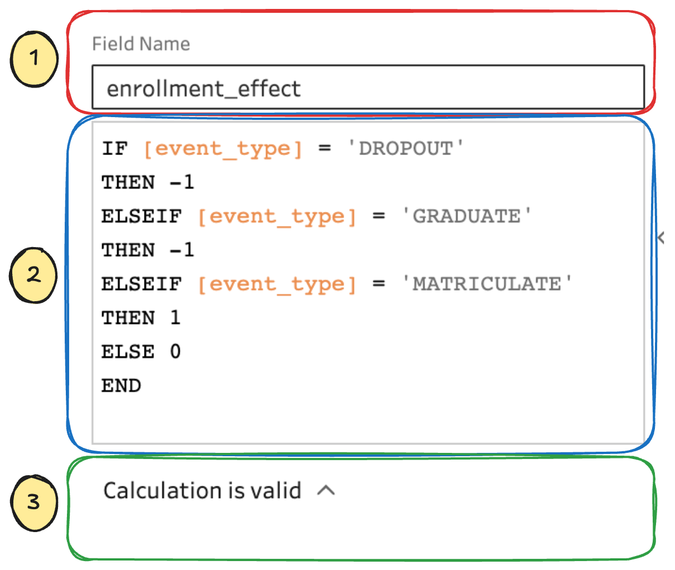The width and height of the screenshot is (675, 570).
Task: Click the Field Name label
Action: (x=141, y=44)
